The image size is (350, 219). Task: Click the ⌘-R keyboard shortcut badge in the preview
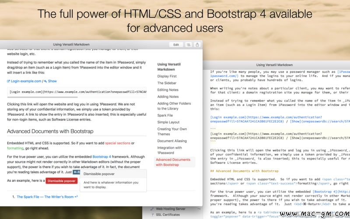coord(76,172)
